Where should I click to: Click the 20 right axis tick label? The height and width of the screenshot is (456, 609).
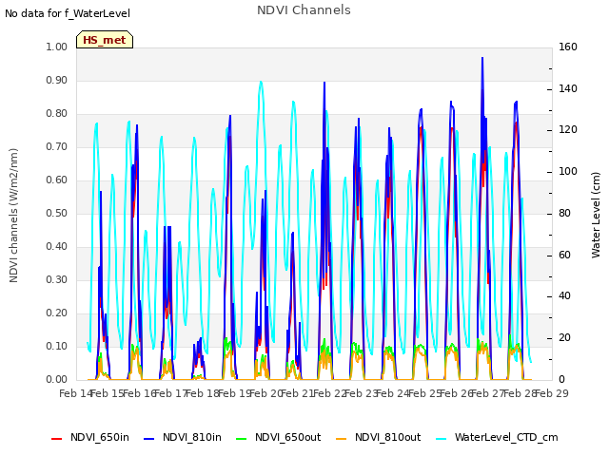coord(564,338)
